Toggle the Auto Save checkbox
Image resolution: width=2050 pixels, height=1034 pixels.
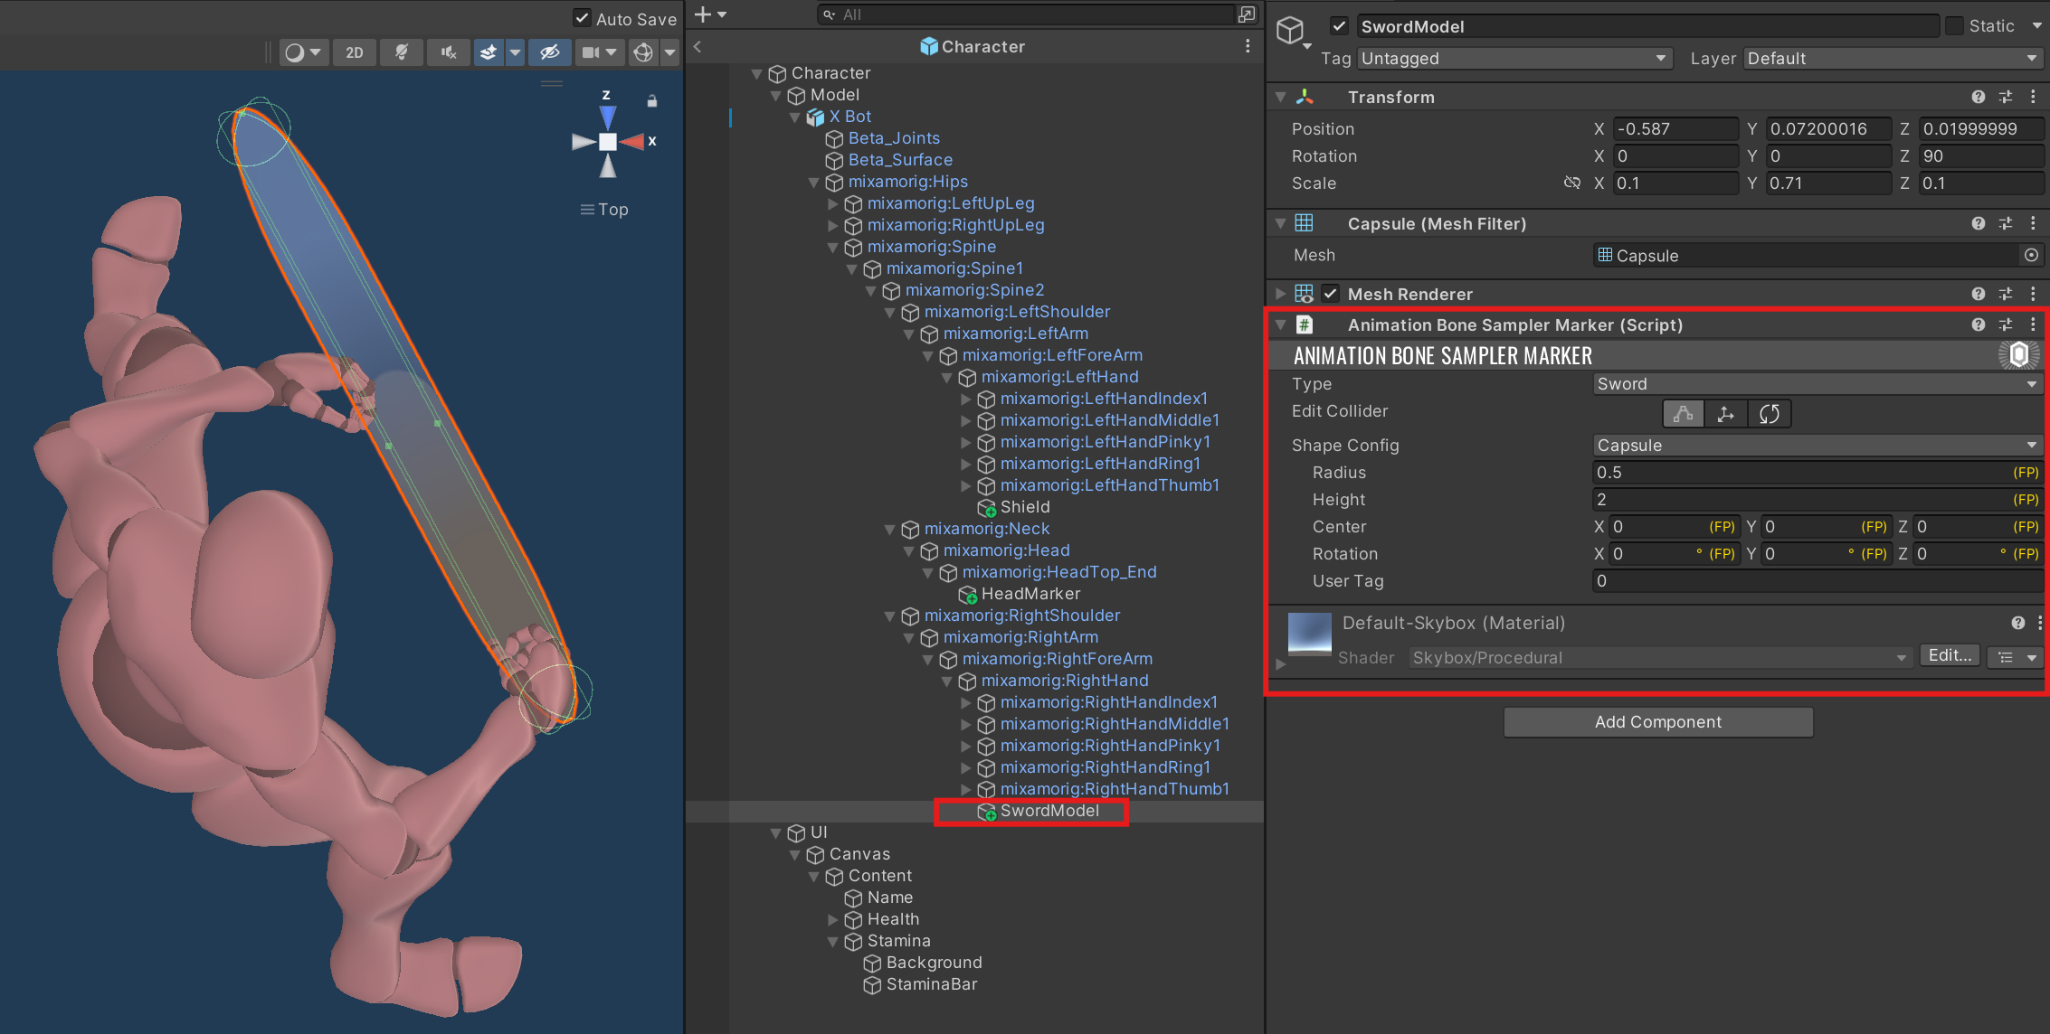(x=583, y=18)
